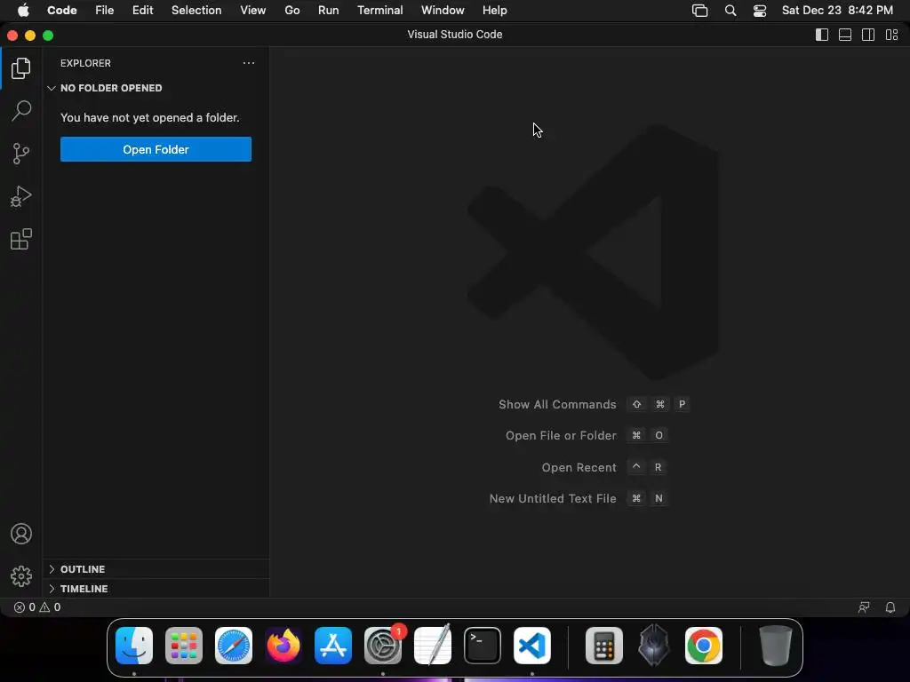The width and height of the screenshot is (910, 682).
Task: Open the Window menu
Action: [443, 11]
